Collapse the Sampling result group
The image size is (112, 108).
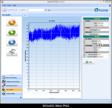point(84,46)
